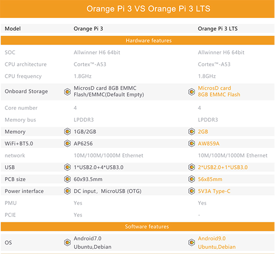Click the 'PMU' row label
This screenshot has height=254, width=275.
11,203
